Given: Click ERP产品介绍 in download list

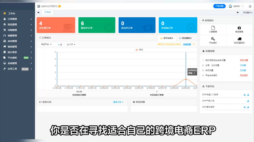Looking at the screenshot, I should (208, 101).
